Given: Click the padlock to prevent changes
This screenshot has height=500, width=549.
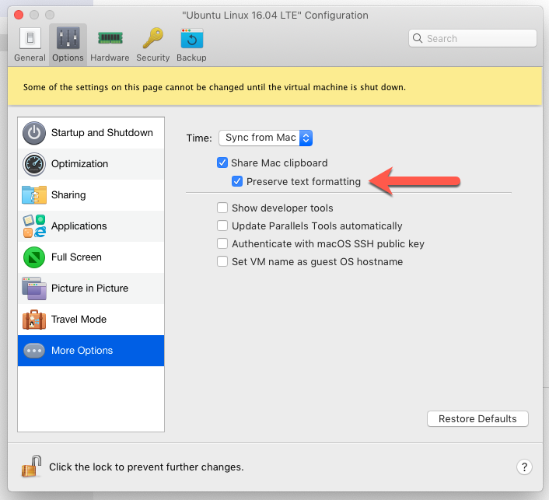Looking at the screenshot, I should click(x=31, y=466).
